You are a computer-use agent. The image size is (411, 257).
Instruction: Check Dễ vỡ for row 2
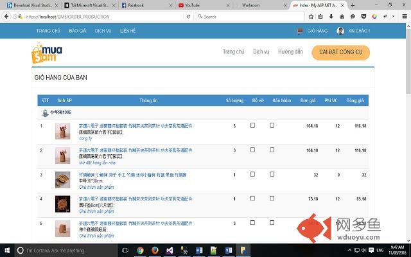coord(252,150)
